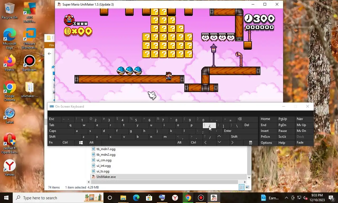Select UniMaker.exe in File Explorer
This screenshot has width=338, height=203.
point(106,177)
